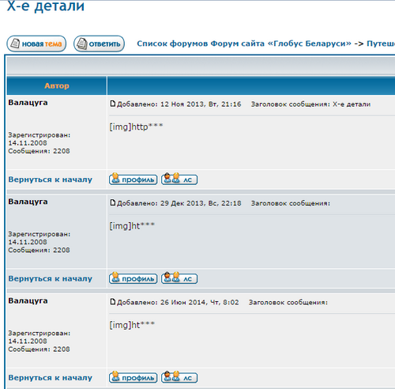
Task: Open the 'Путеш...' forum breadcrumb link
Action: point(381,43)
